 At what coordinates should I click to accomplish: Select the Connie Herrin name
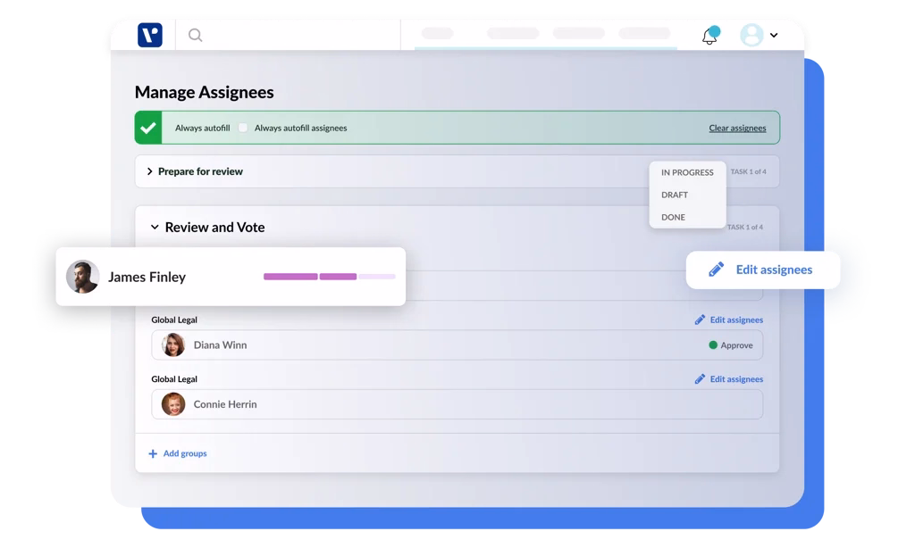coord(225,404)
